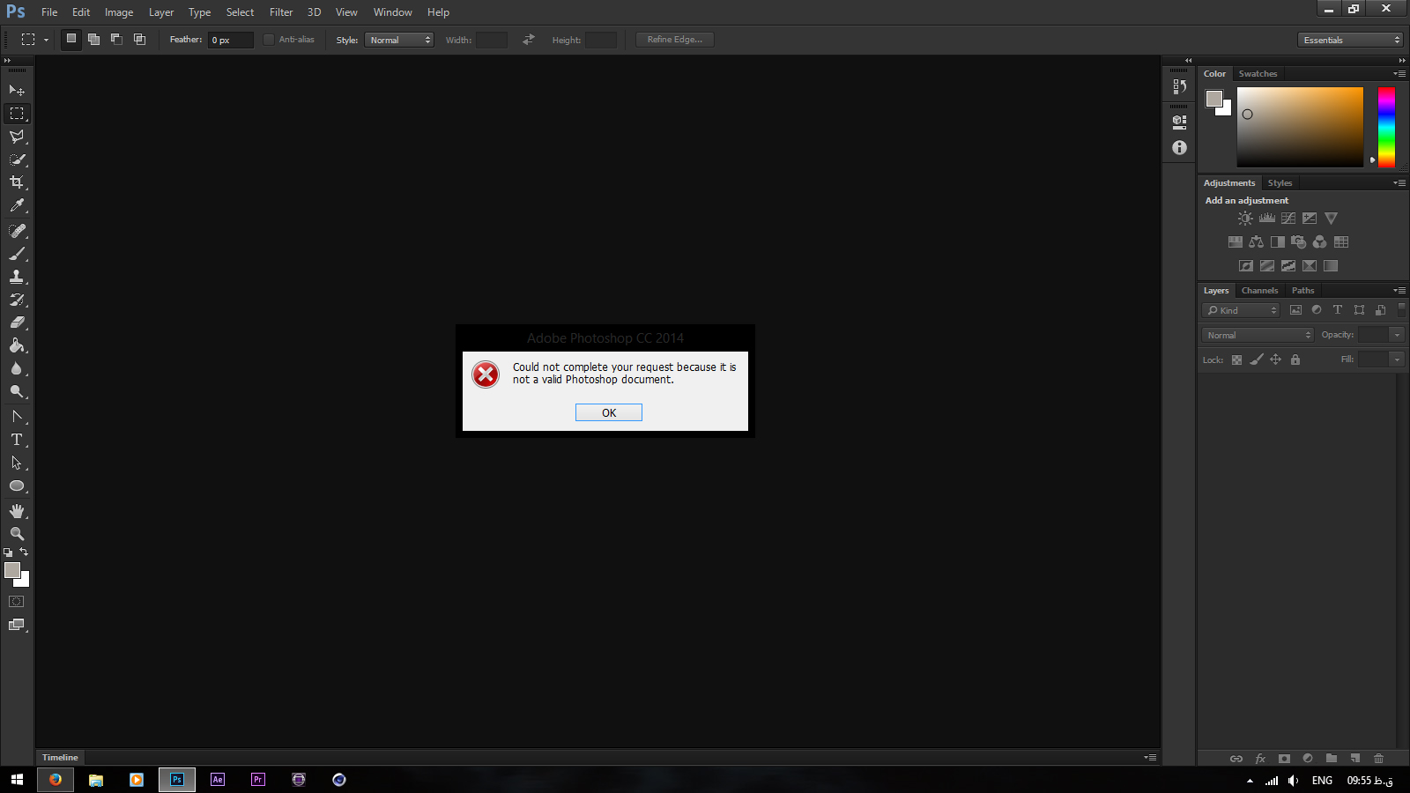
Task: Open the Properties panel icon
Action: tap(1179, 122)
